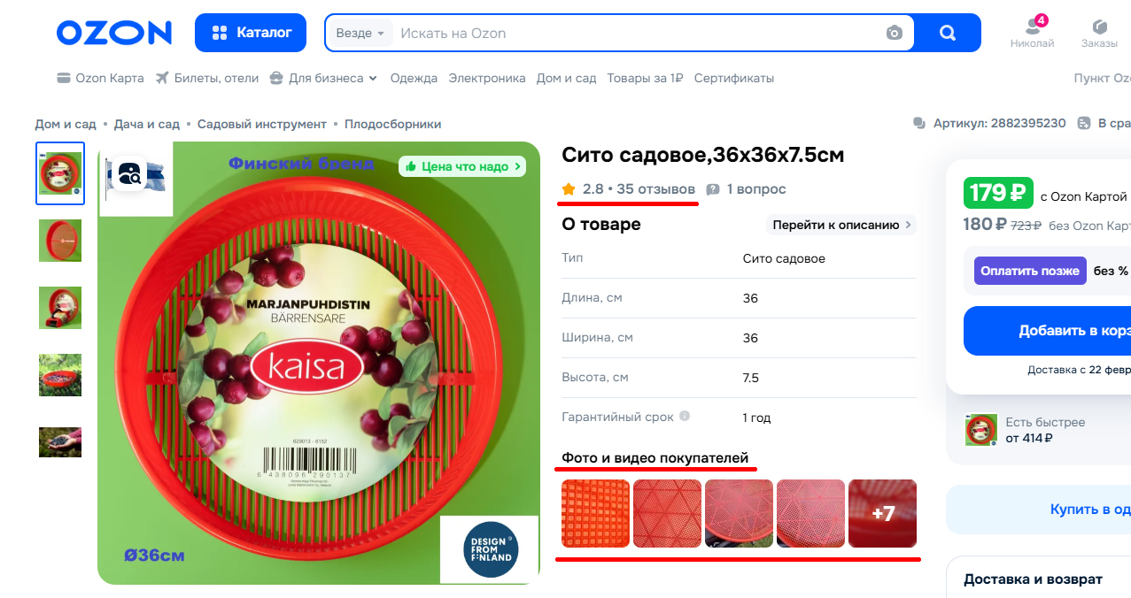Open Николай profile icon
1131x598 pixels.
click(x=1033, y=27)
